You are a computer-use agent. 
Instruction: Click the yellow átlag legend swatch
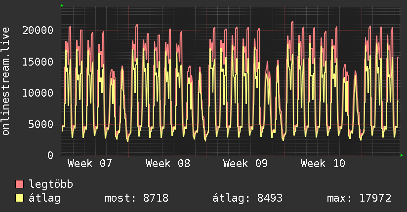pos(20,198)
